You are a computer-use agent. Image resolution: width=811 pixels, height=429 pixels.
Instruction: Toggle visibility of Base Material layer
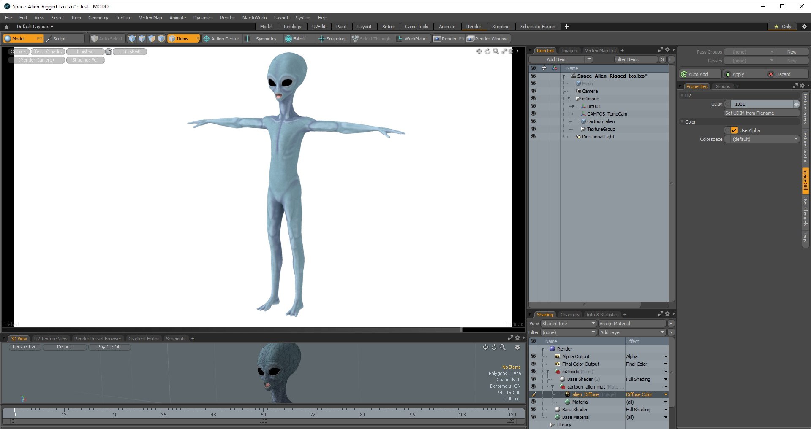tap(533, 417)
